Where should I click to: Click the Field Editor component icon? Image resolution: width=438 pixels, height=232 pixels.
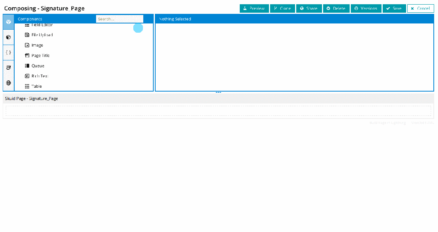pos(27,24)
